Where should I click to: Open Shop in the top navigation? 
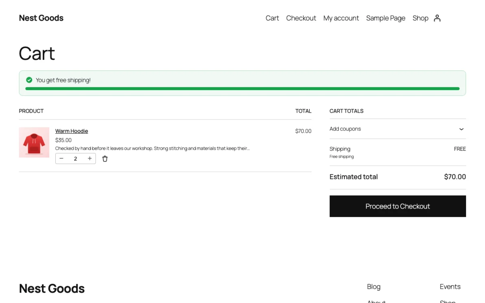[420, 18]
